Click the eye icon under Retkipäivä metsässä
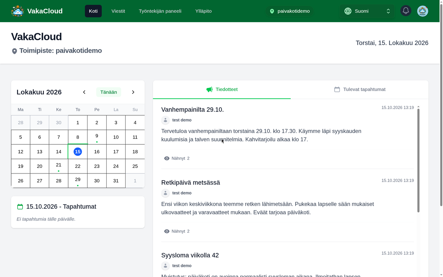 [167, 231]
